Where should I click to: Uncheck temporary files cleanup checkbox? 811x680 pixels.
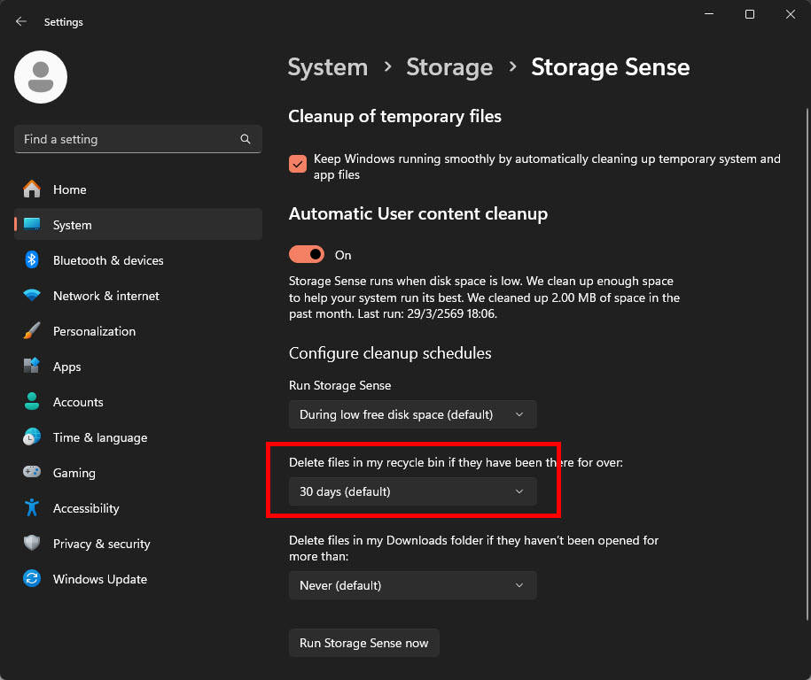point(298,164)
